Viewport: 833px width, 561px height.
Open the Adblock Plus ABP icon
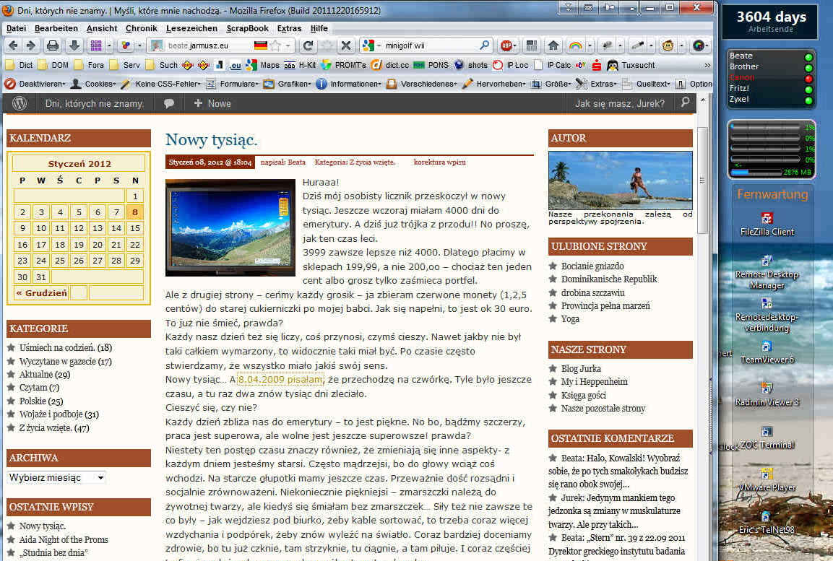point(506,45)
